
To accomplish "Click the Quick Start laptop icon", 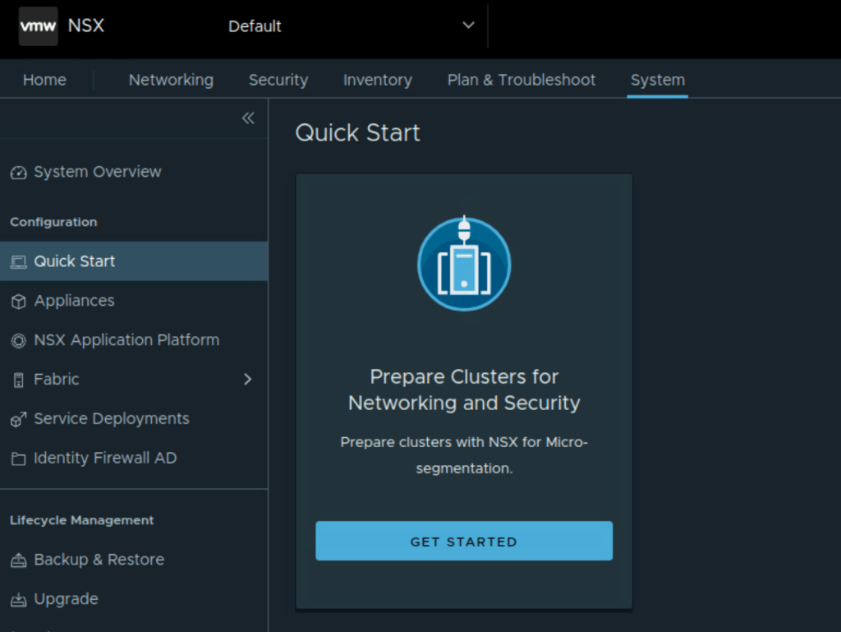I will coord(18,261).
